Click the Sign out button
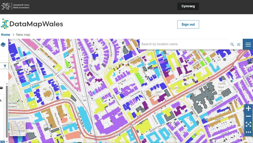The height and width of the screenshot is (143, 253). click(x=188, y=24)
